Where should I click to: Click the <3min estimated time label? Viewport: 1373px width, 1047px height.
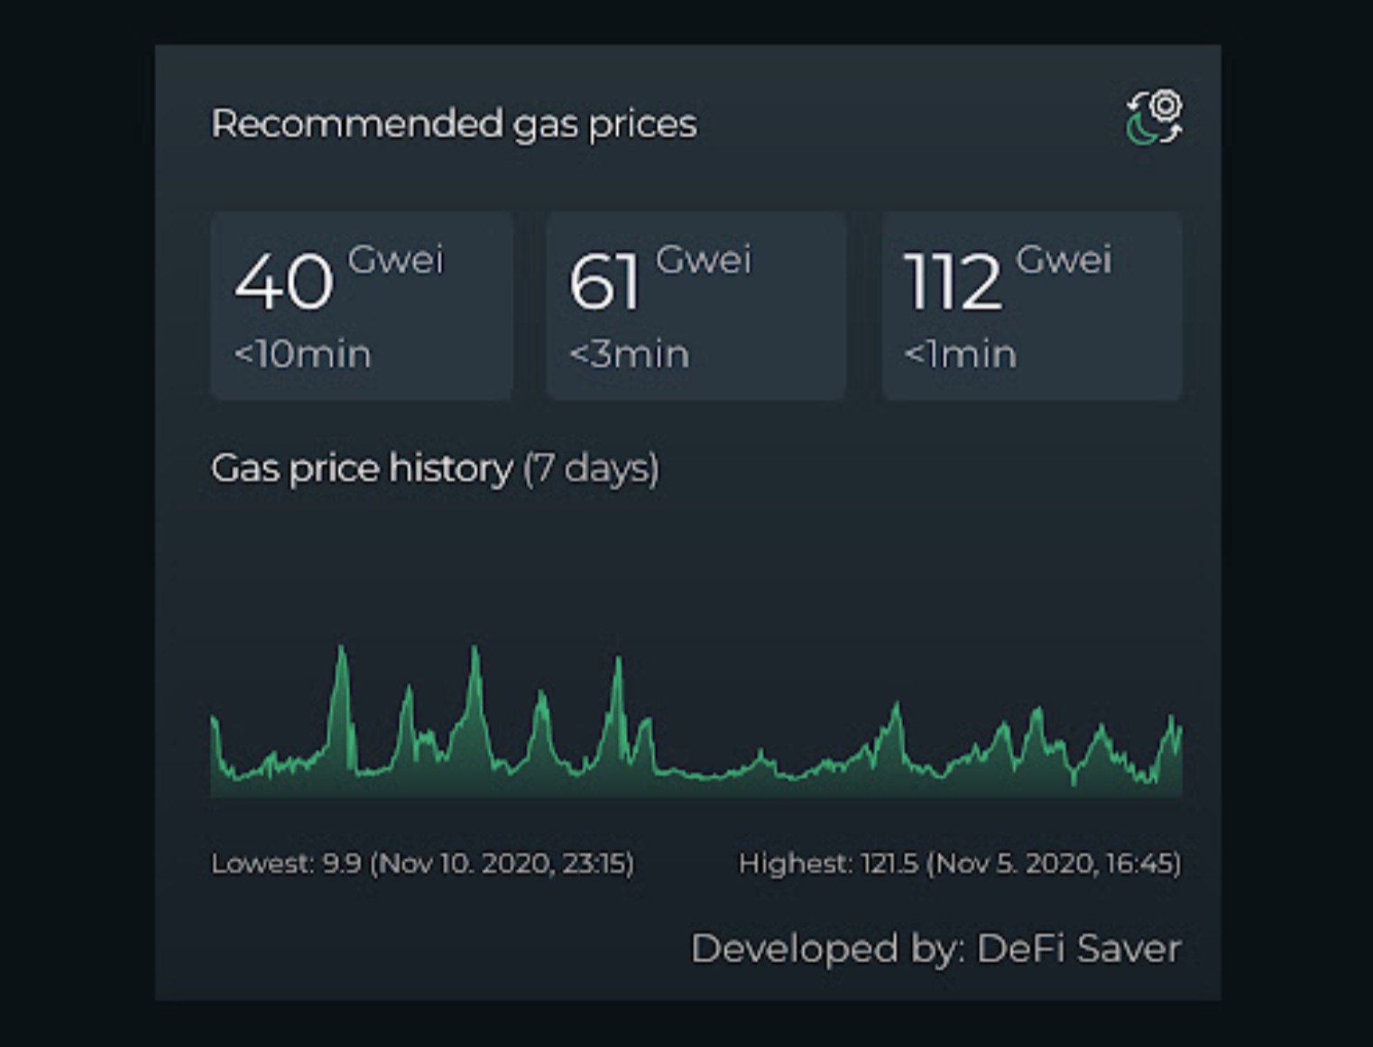(630, 354)
